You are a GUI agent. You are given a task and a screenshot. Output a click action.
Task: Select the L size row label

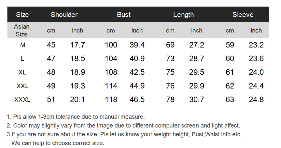click(x=22, y=59)
